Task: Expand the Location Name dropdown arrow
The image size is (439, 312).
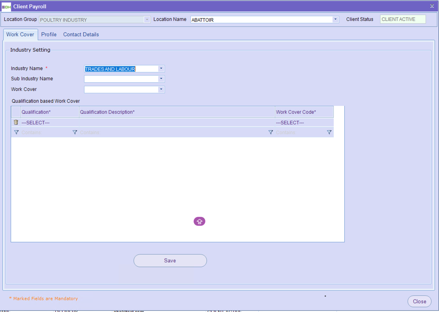Action: click(335, 19)
